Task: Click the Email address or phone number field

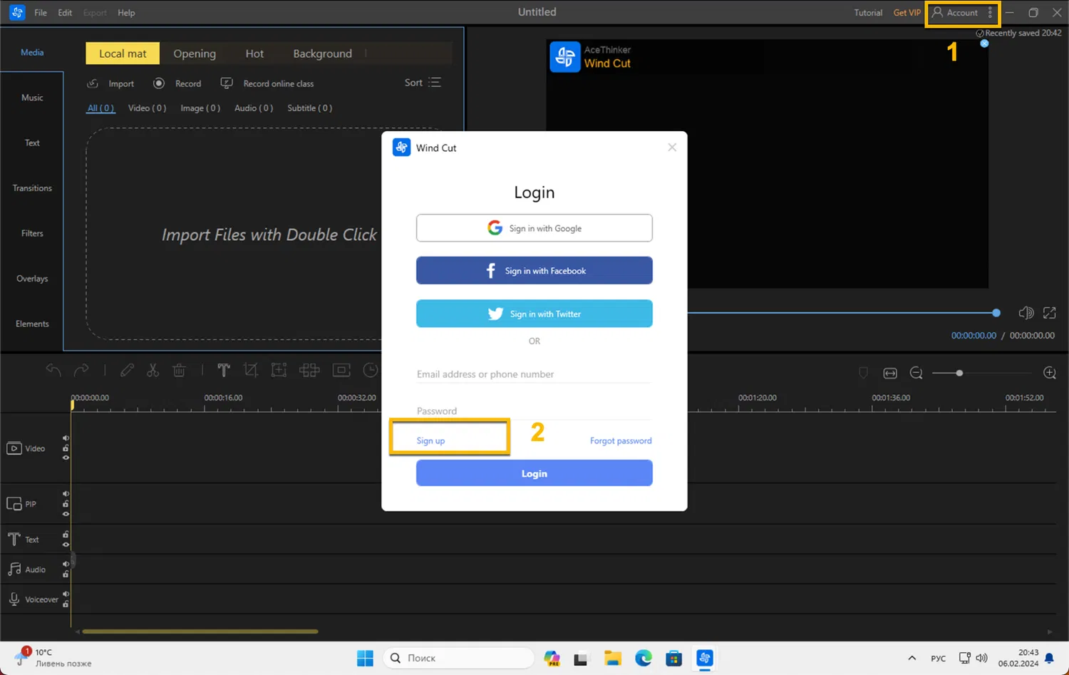Action: [x=534, y=374]
